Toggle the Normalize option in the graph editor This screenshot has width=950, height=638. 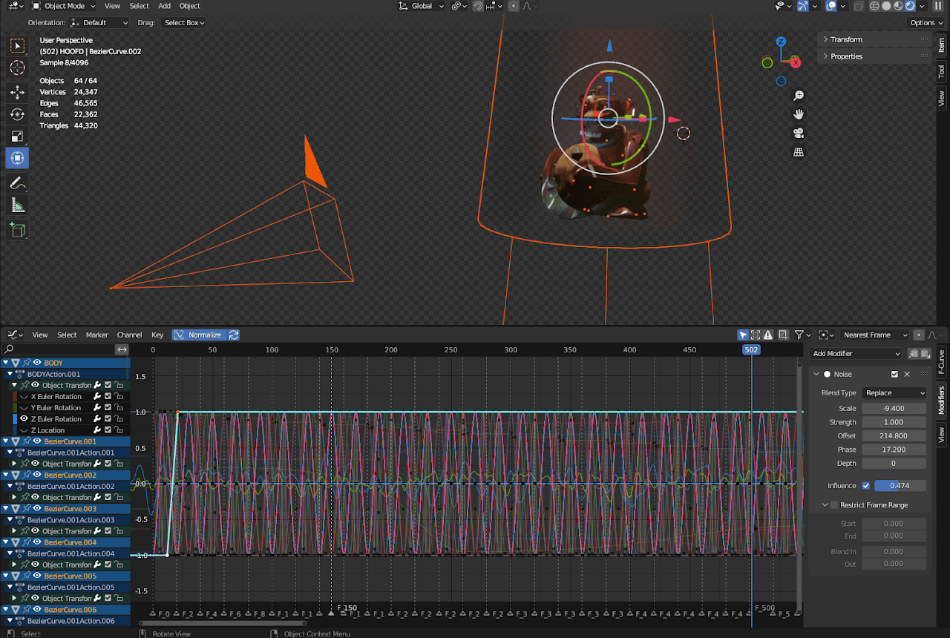[x=197, y=335]
